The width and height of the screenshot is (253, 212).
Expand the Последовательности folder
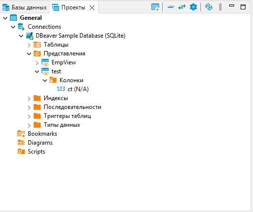(x=29, y=107)
